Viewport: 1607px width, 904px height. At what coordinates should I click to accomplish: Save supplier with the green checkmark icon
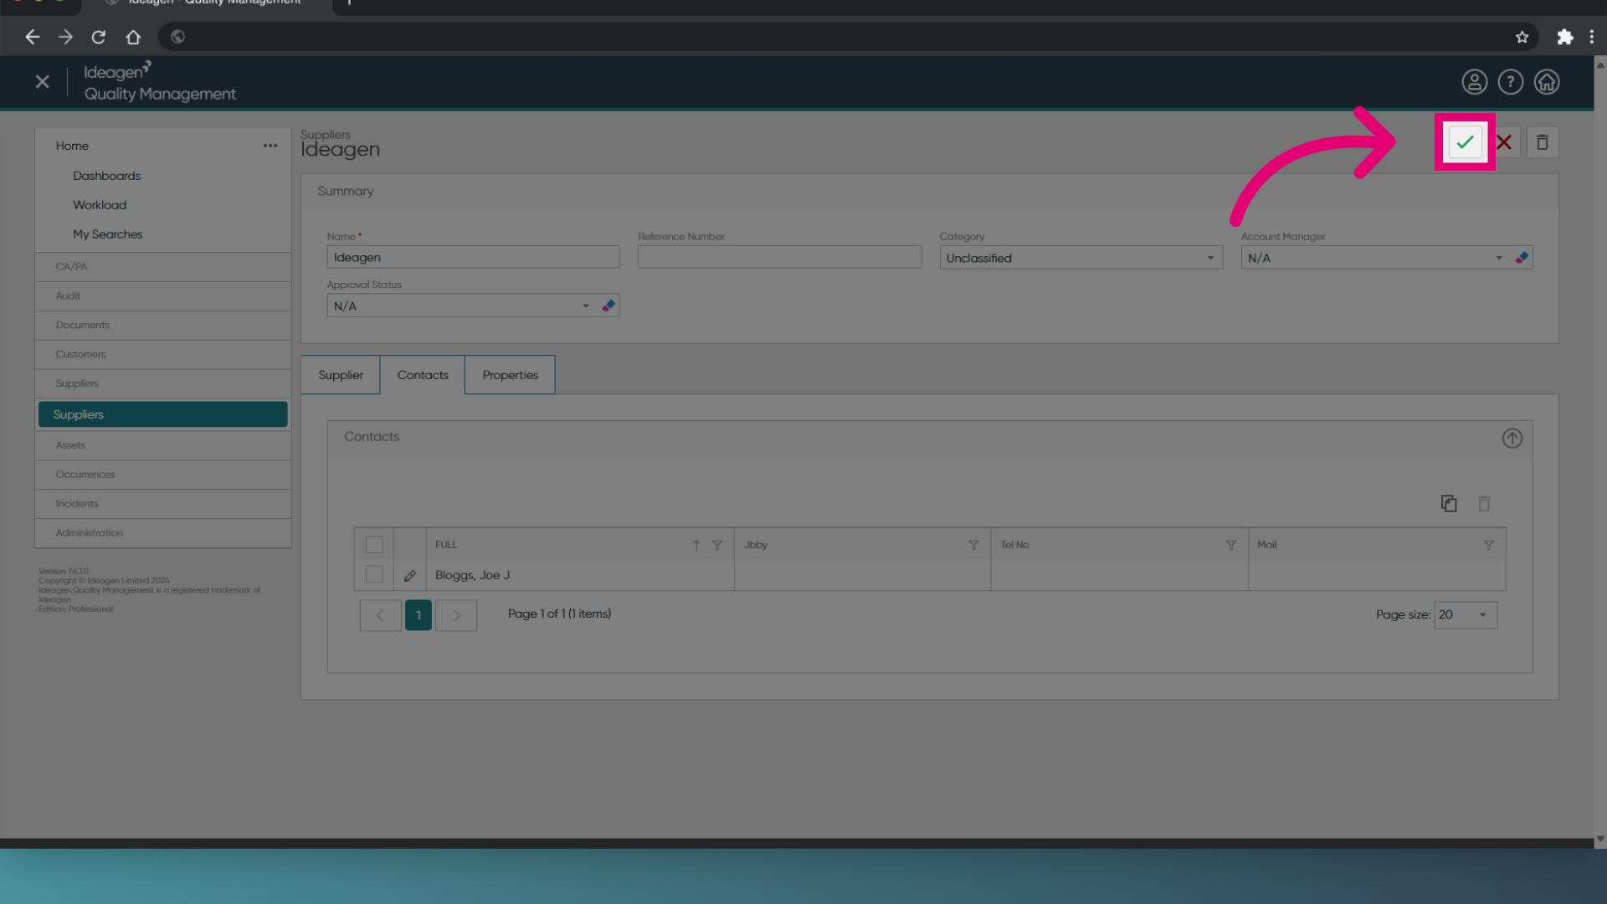point(1465,142)
